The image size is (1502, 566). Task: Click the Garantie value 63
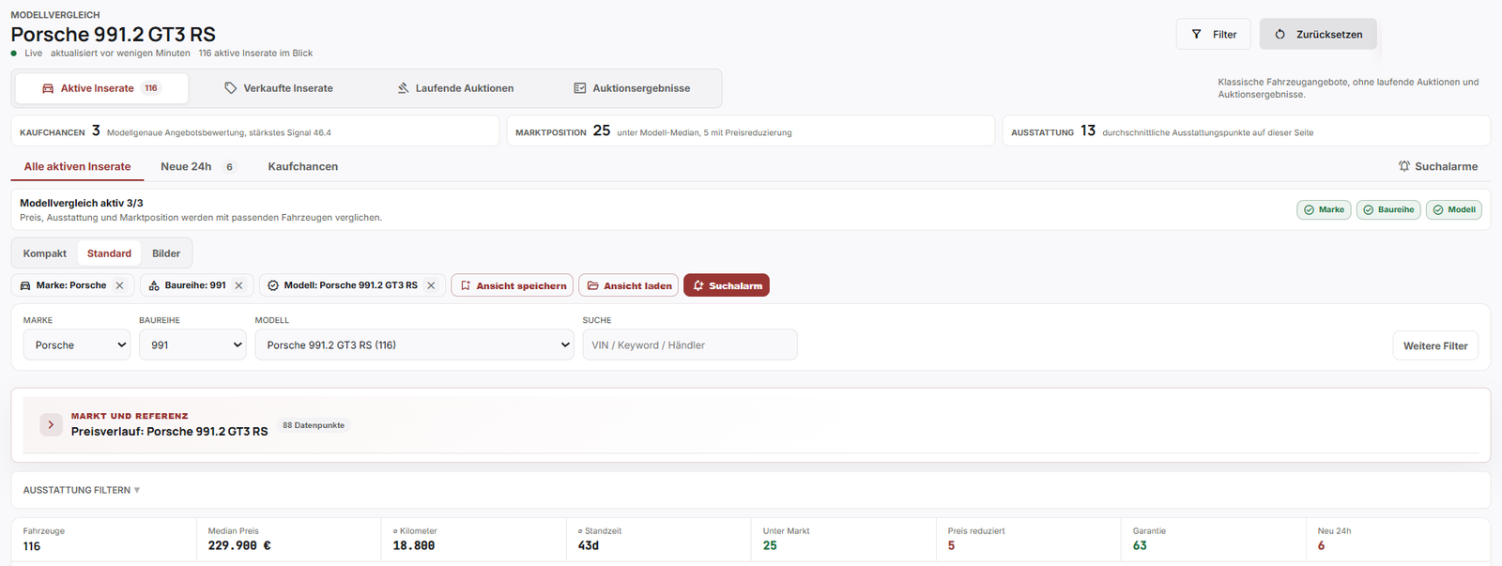click(1140, 545)
